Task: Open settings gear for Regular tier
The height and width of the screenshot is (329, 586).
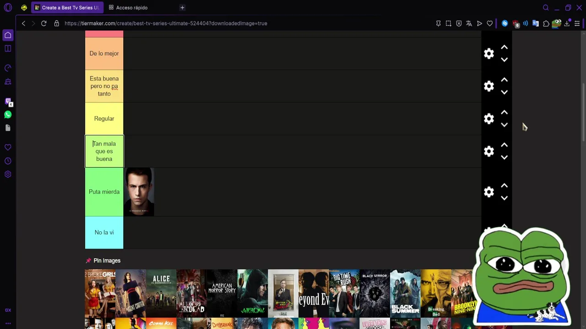Action: [489, 119]
